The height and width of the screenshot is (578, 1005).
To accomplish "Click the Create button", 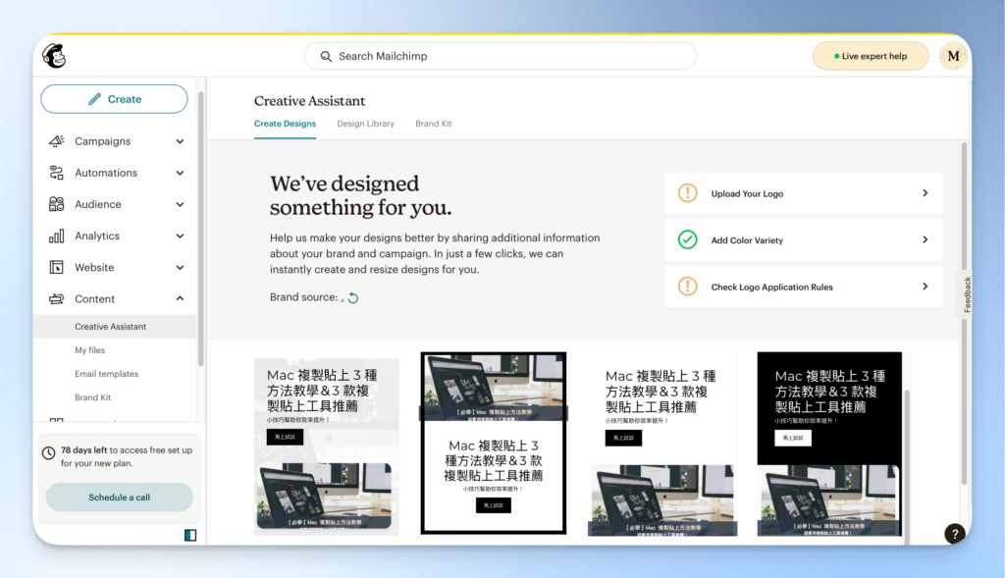I will (114, 99).
